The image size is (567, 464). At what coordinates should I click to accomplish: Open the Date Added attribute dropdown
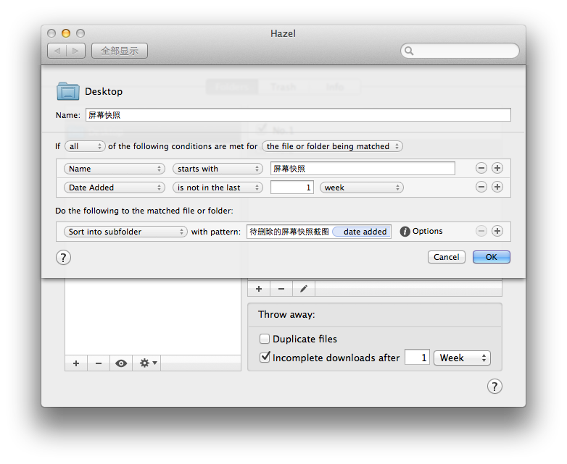(115, 187)
